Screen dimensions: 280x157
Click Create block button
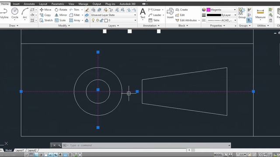pyautogui.click(x=182, y=10)
